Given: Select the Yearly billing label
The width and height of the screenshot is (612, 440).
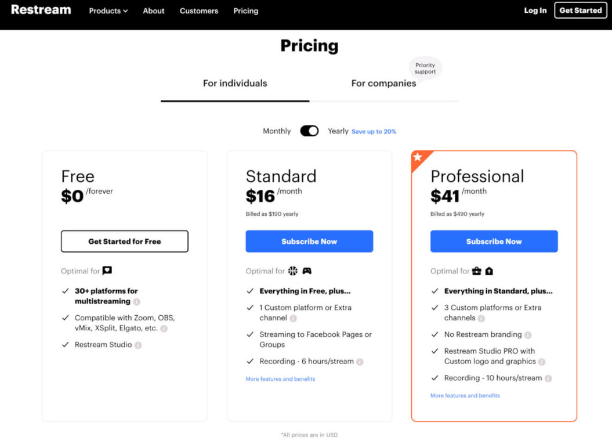Looking at the screenshot, I should pos(338,131).
